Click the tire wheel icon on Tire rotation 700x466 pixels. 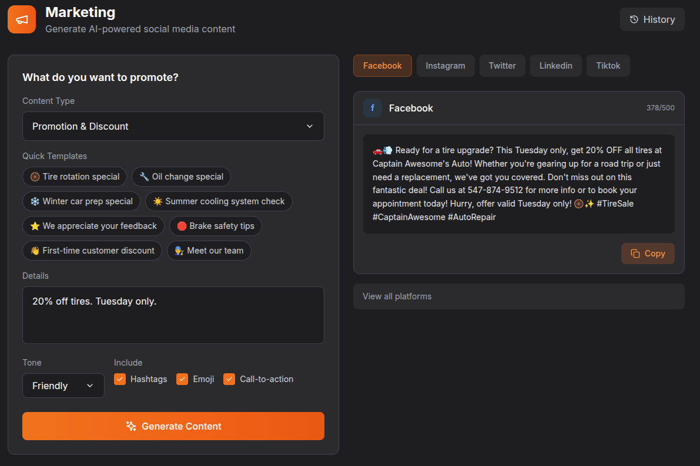[35, 177]
